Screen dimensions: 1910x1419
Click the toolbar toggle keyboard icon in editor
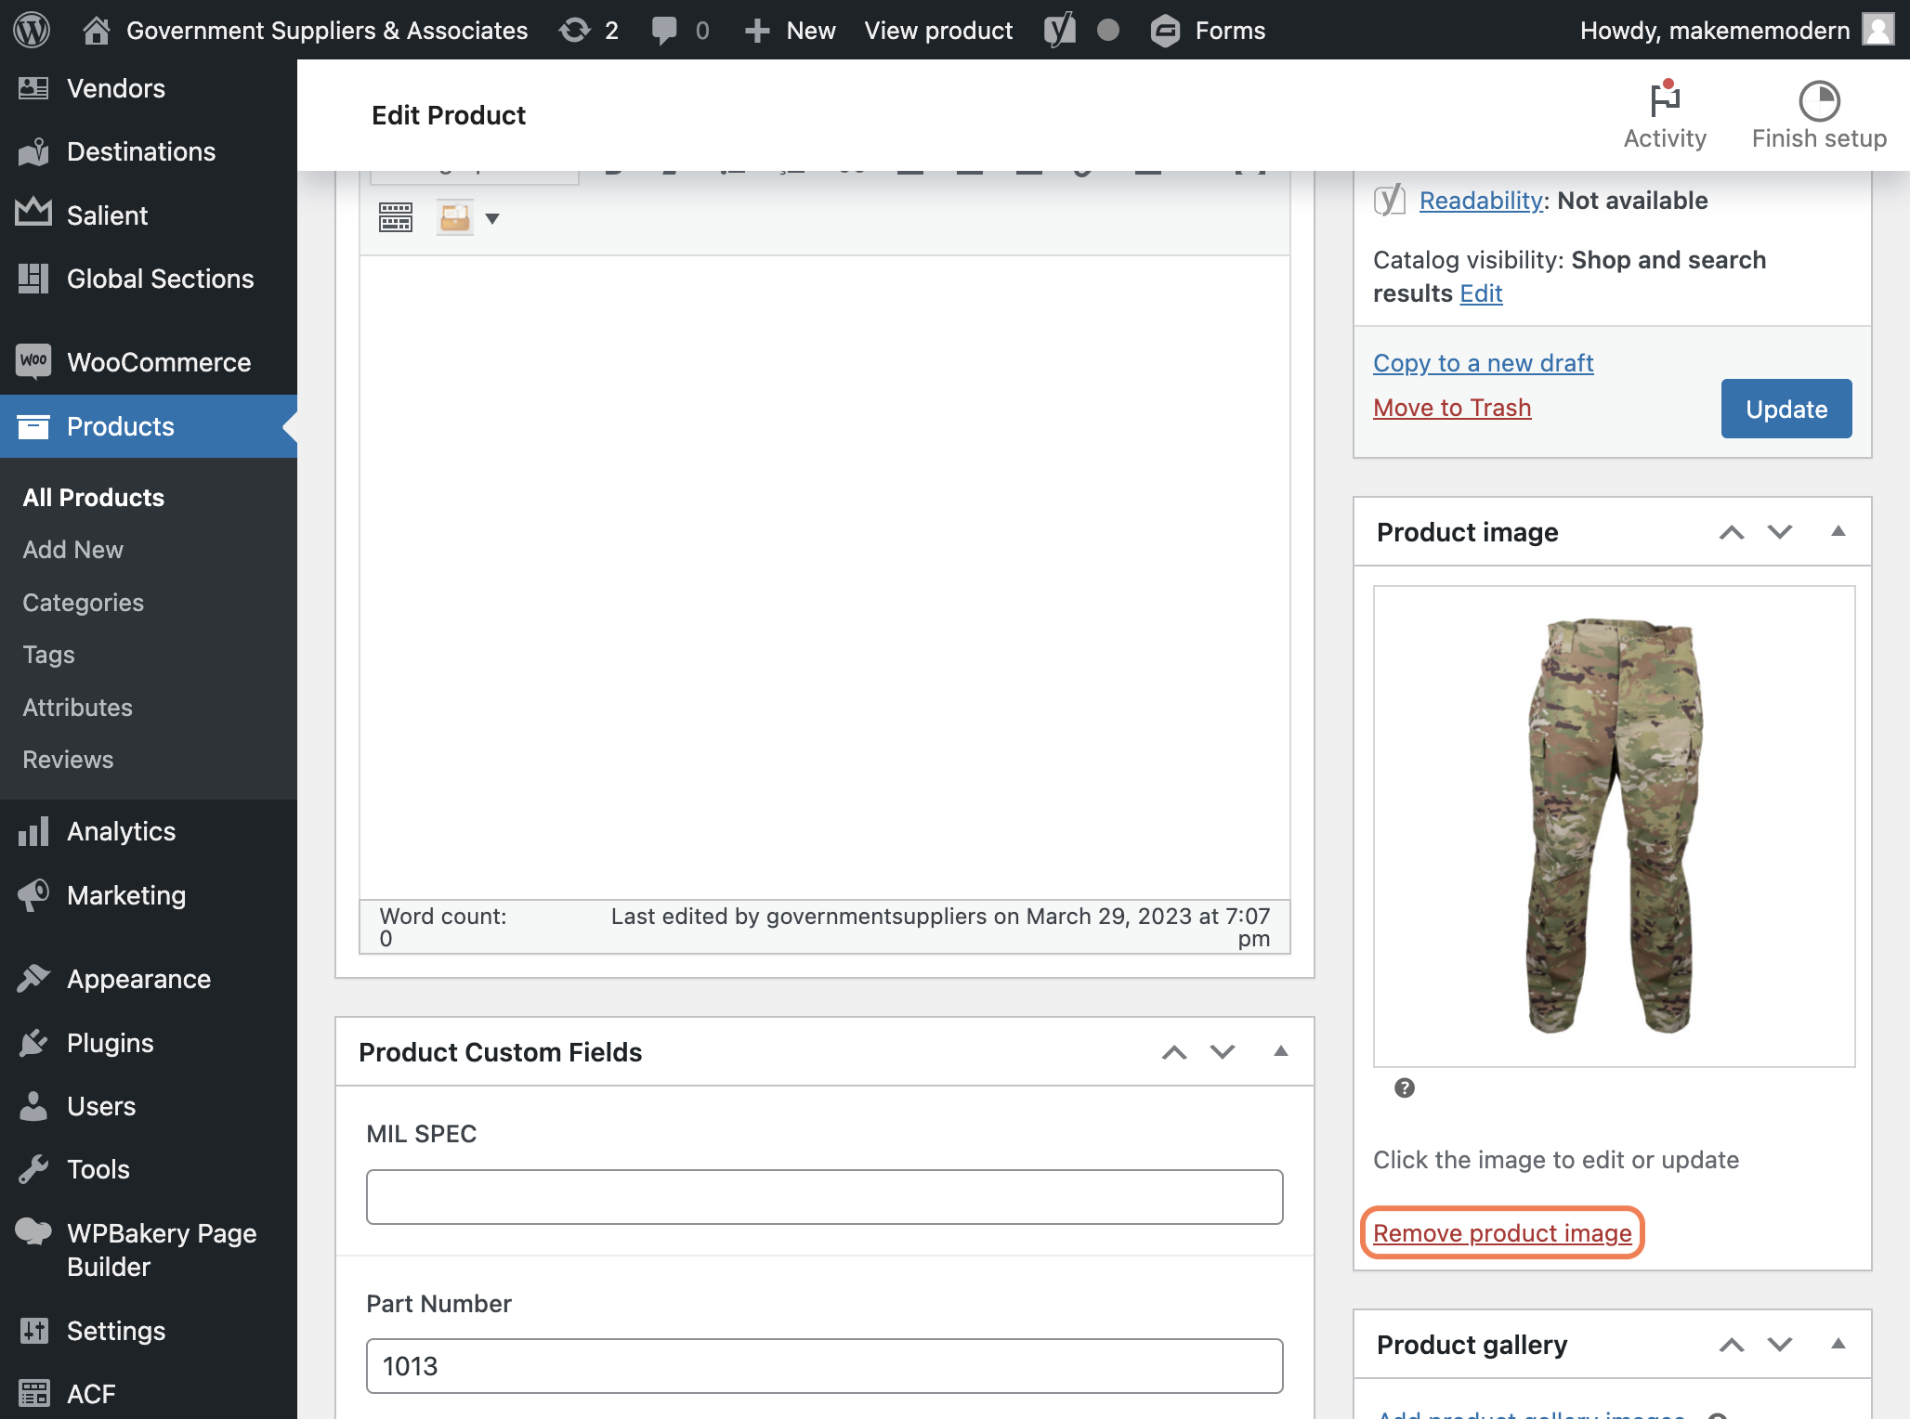click(396, 217)
